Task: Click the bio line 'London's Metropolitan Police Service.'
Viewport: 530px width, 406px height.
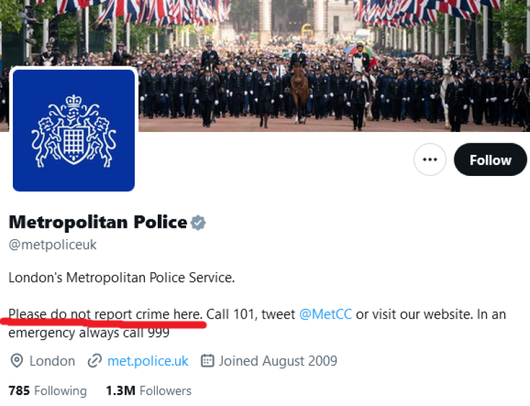Action: (121, 277)
